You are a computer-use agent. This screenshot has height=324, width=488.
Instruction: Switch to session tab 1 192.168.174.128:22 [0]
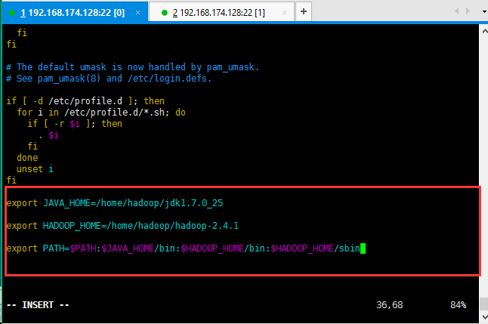75,12
